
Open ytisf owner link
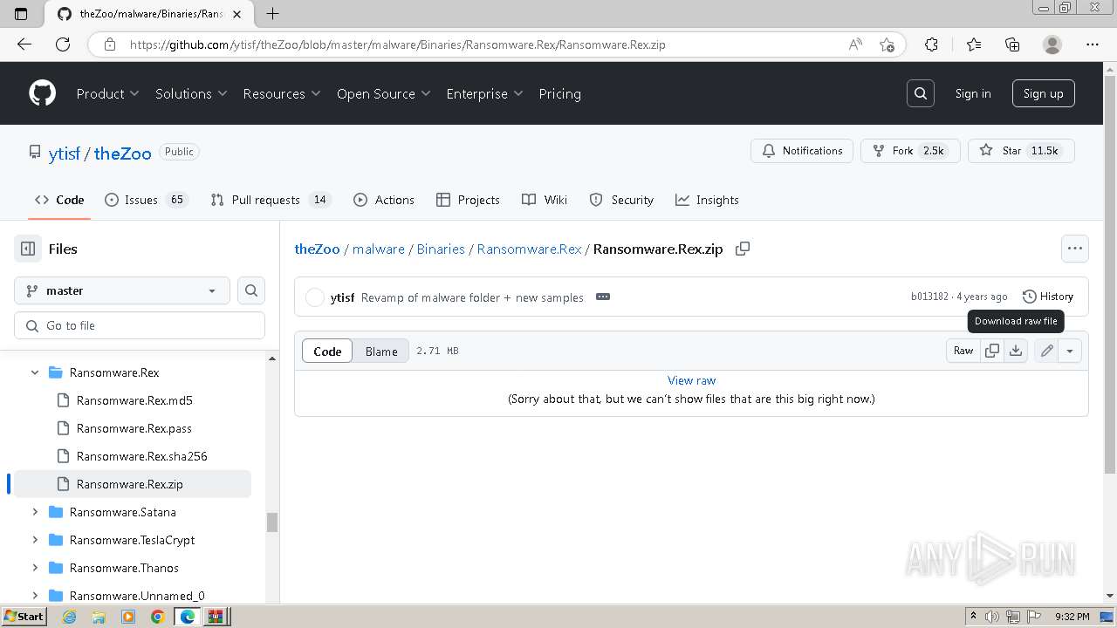click(x=65, y=153)
